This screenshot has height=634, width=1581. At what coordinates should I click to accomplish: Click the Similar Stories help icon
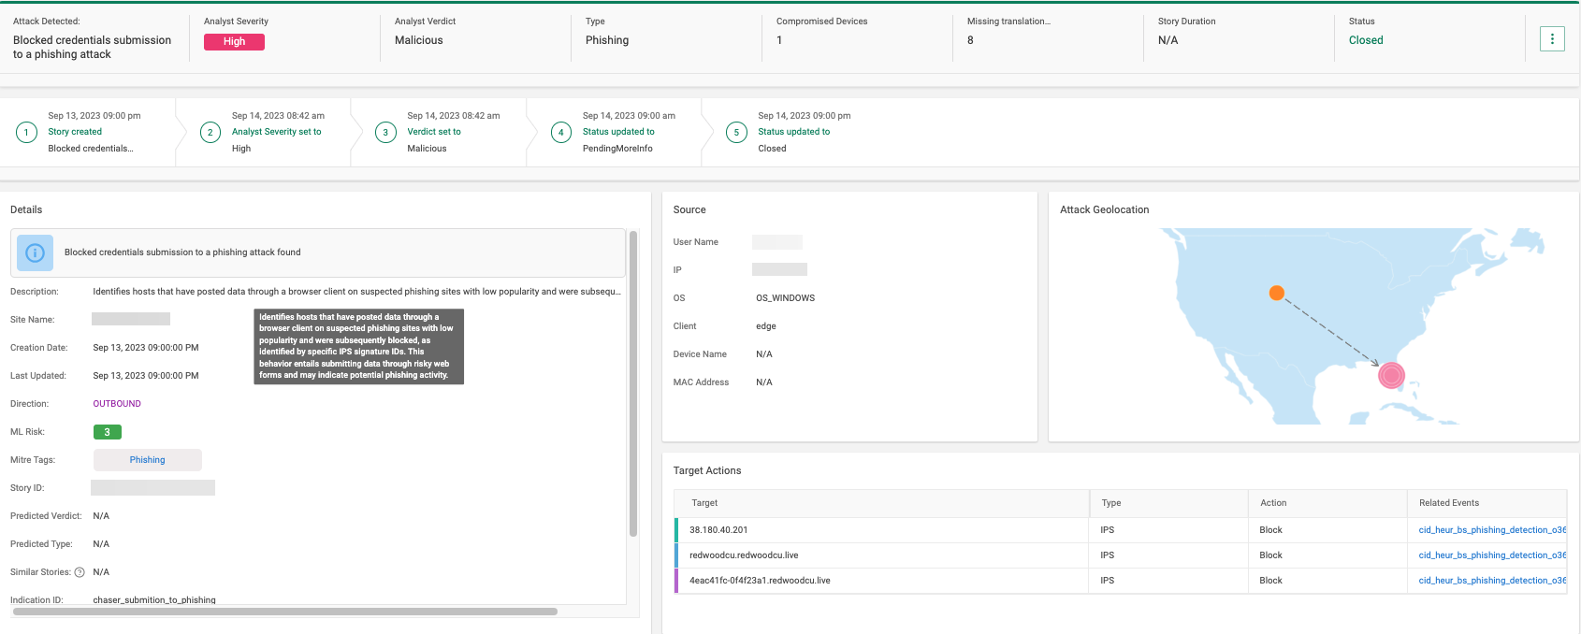(80, 572)
